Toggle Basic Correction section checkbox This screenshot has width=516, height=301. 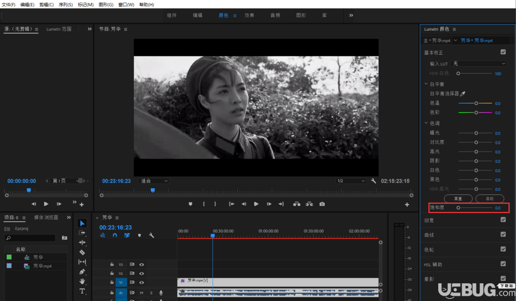pyautogui.click(x=503, y=52)
